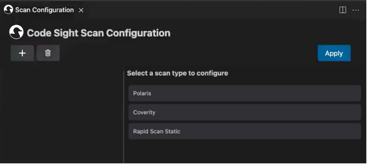
Task: Click the plus icon to add configuration
Action: 22,53
